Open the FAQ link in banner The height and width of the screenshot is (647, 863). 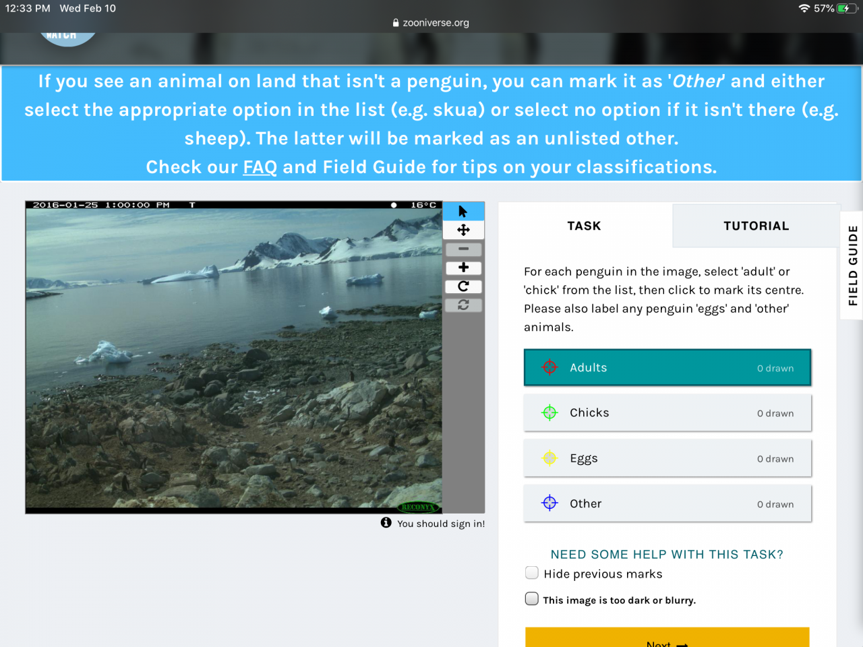point(260,167)
